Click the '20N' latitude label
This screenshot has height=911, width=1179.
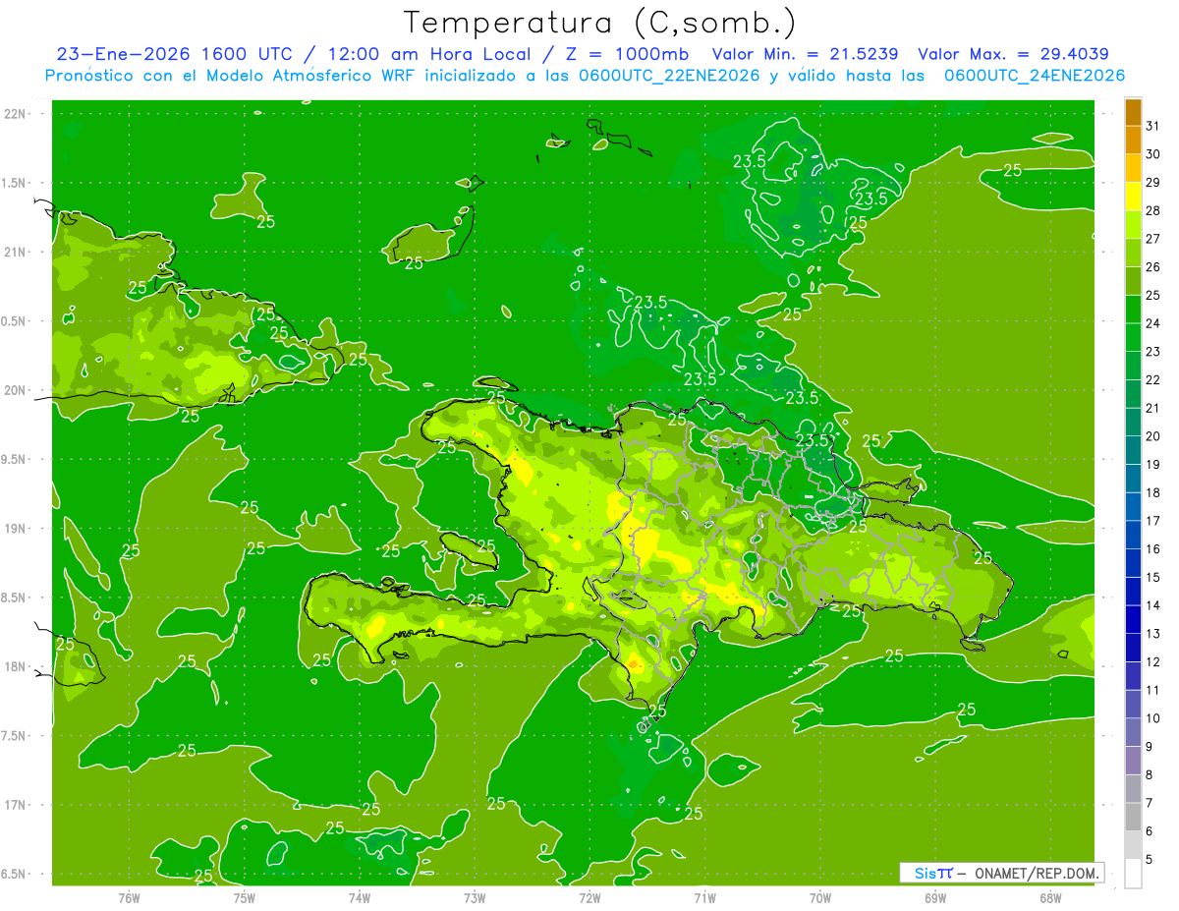14,390
